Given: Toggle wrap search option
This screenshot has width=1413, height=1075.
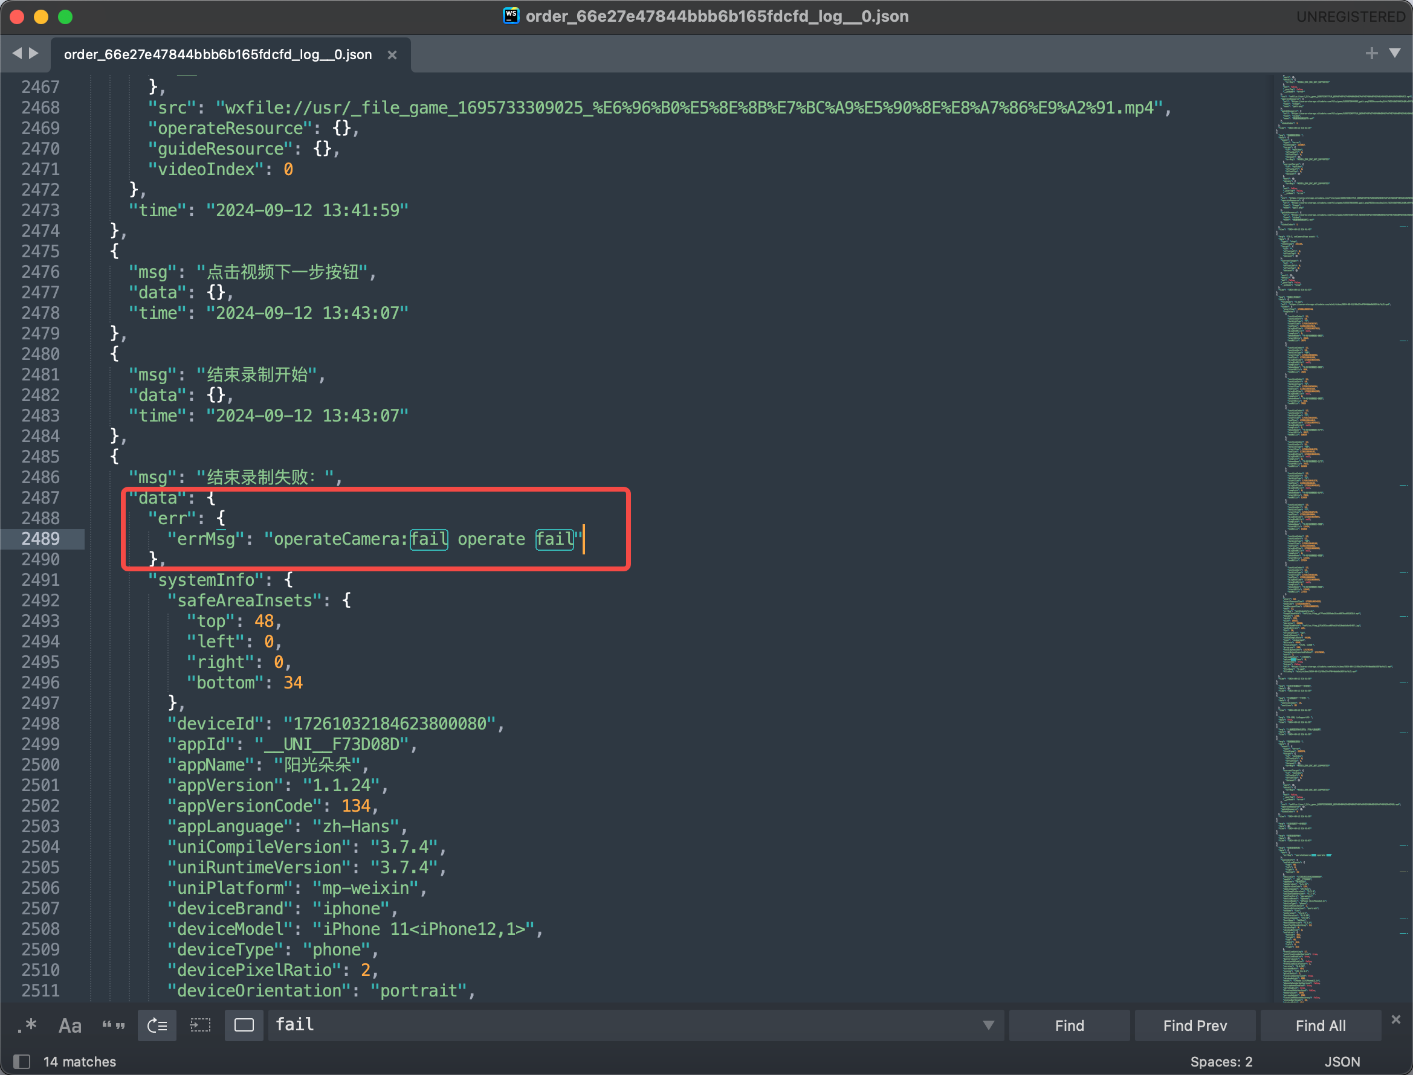Looking at the screenshot, I should 157,1025.
